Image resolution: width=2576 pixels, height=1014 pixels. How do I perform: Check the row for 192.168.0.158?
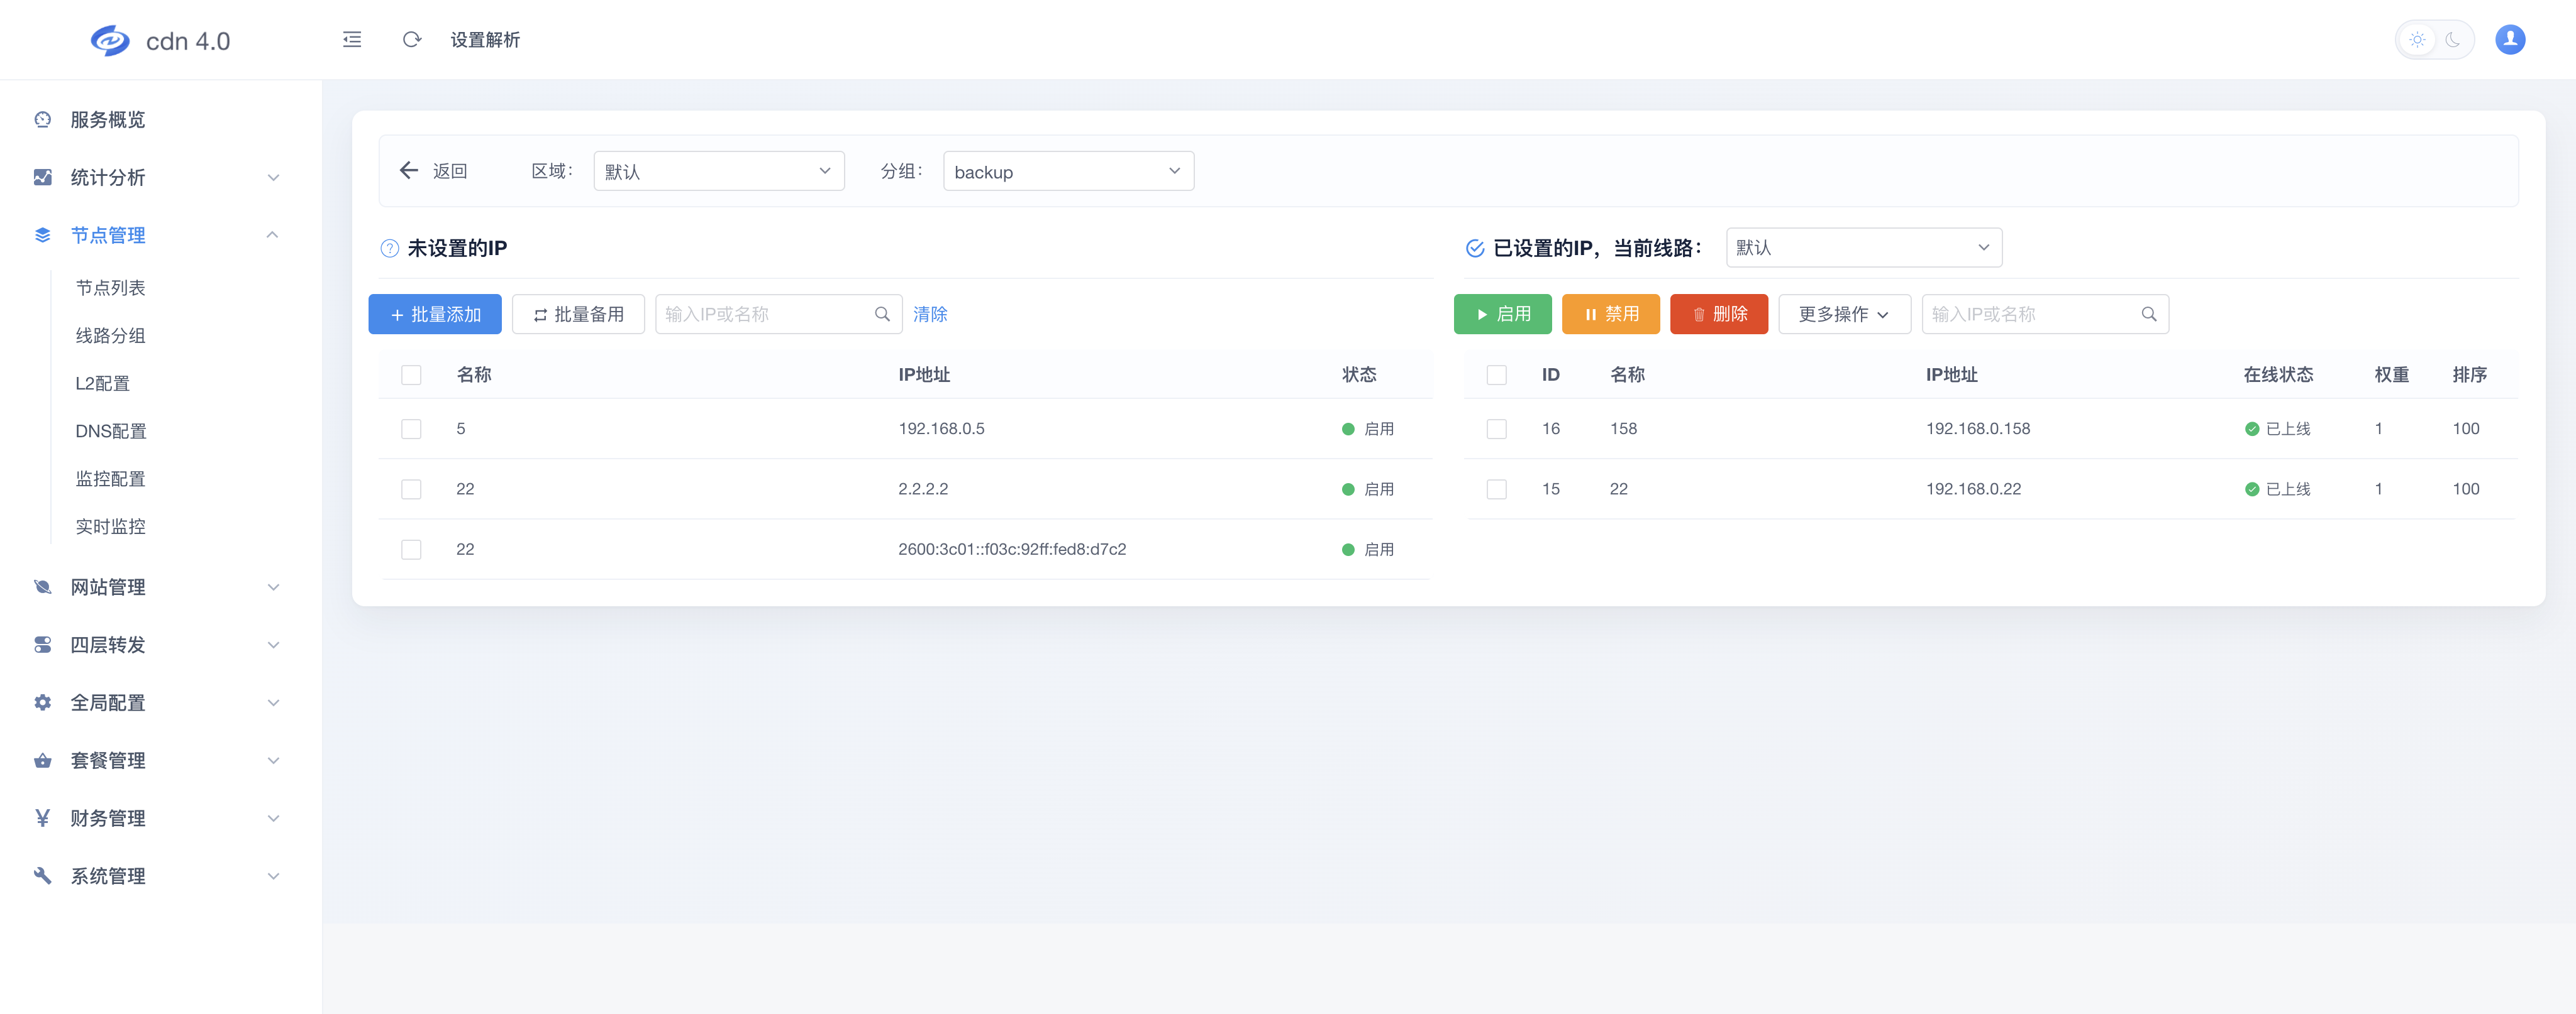click(x=1496, y=430)
